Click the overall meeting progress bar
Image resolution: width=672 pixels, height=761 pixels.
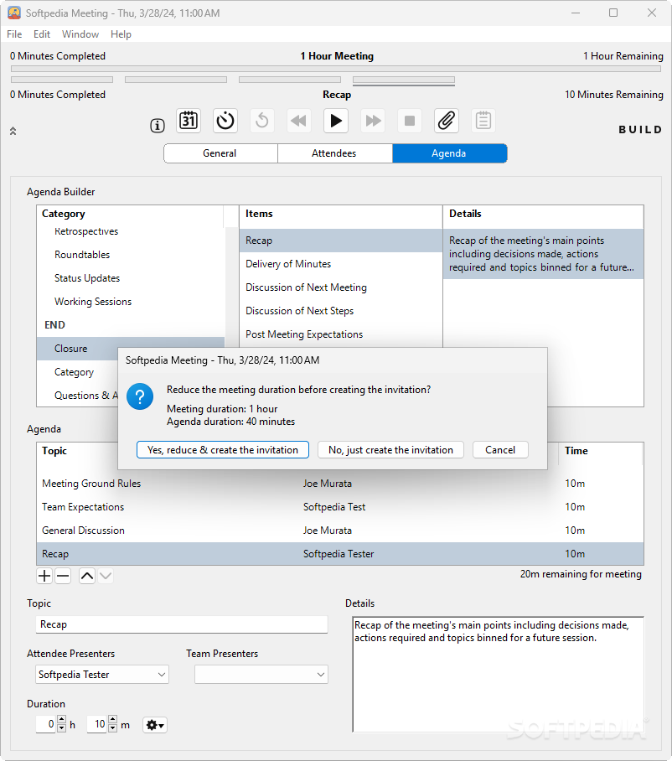coord(336,69)
